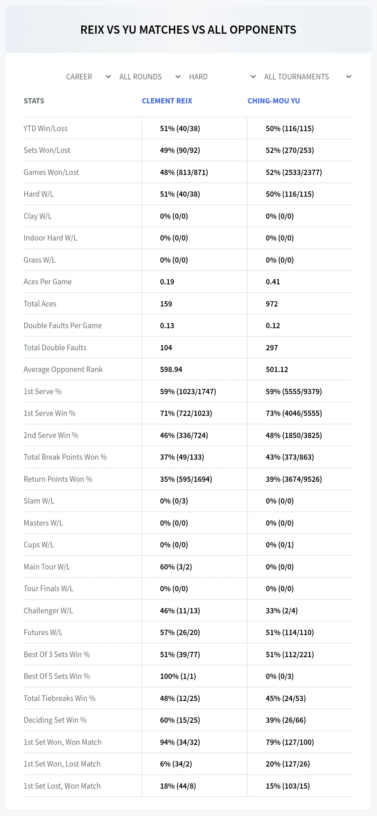Click the Challenger W/L row label
This screenshot has width=377, height=816.
pyautogui.click(x=48, y=611)
